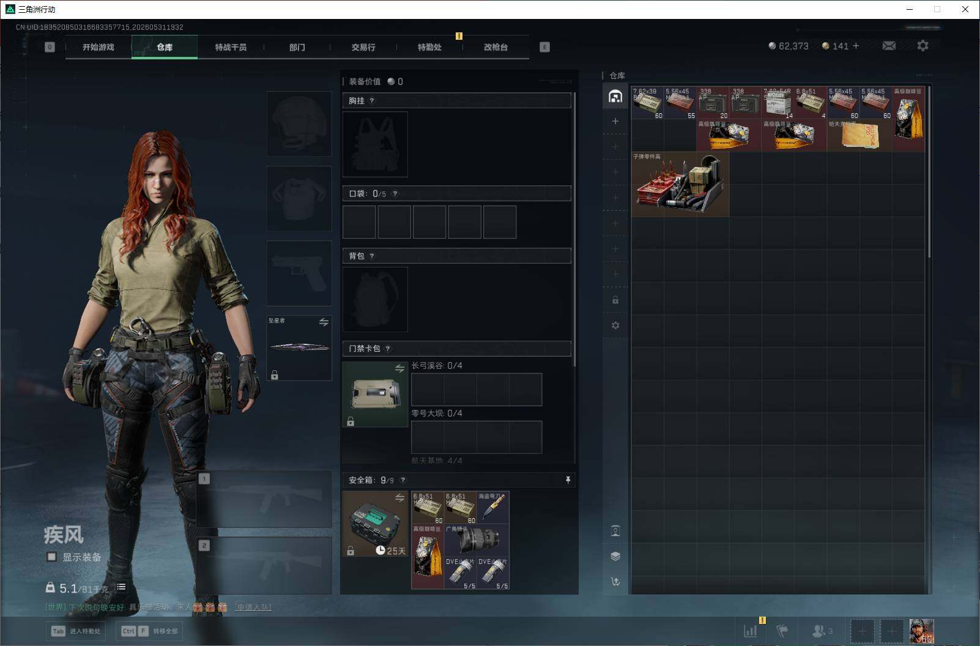Click the 转移全部 button
Image resolution: width=980 pixels, height=646 pixels.
[149, 631]
